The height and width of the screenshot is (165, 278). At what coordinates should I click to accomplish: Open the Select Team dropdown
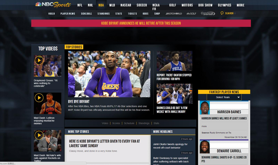click(x=224, y=97)
